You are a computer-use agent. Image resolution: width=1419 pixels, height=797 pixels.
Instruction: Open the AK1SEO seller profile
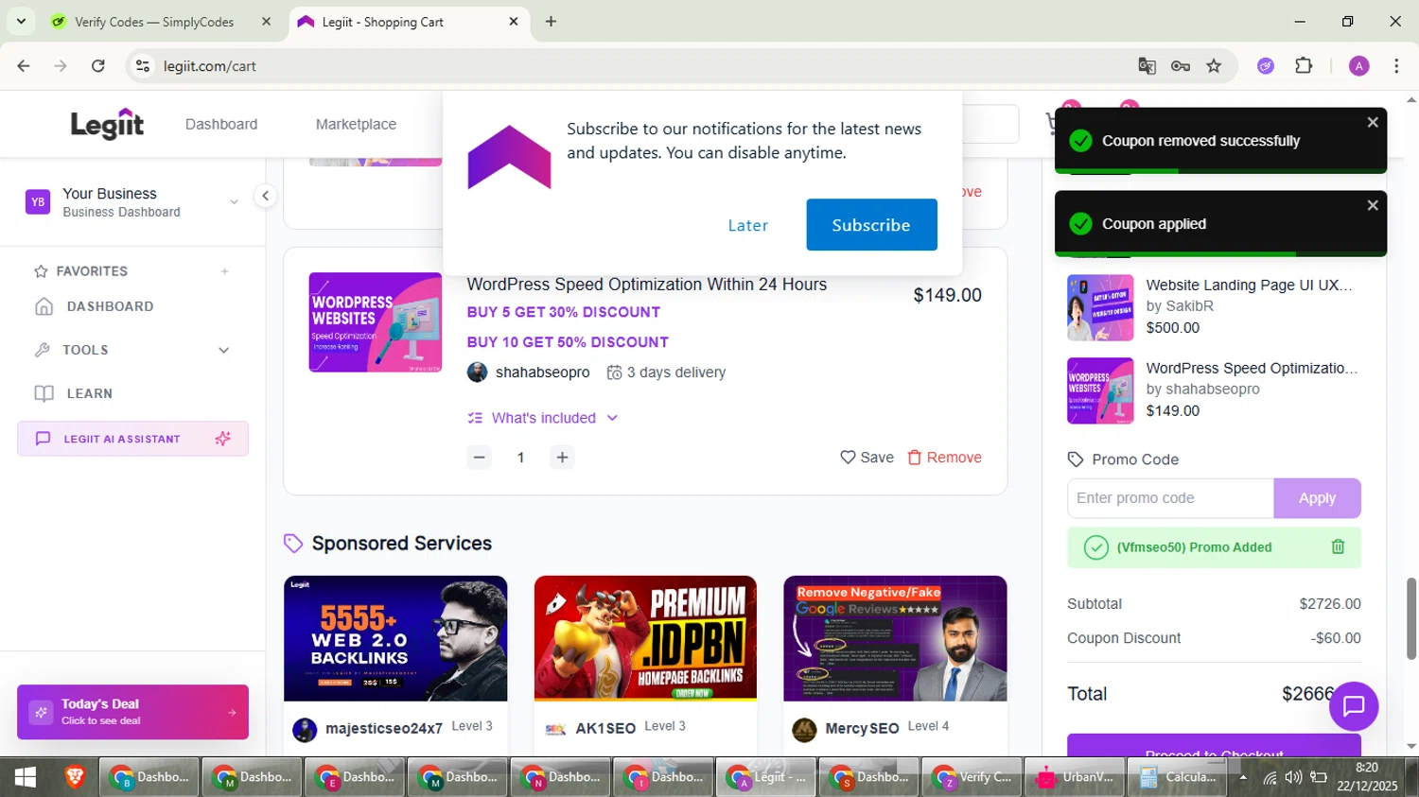[x=605, y=729]
